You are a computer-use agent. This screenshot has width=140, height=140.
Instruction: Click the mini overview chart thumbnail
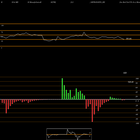pyautogui.click(x=69, y=134)
